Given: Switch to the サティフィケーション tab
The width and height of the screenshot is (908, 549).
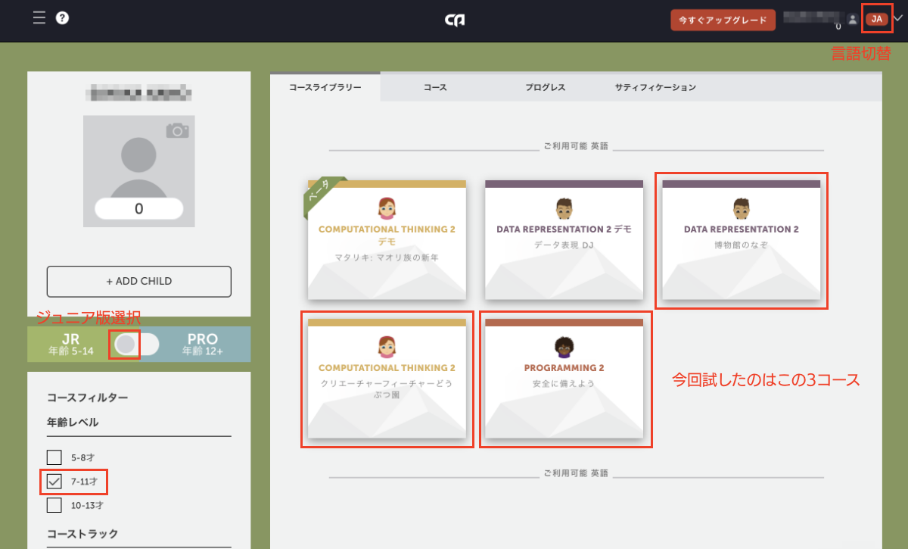Looking at the screenshot, I should pos(655,87).
